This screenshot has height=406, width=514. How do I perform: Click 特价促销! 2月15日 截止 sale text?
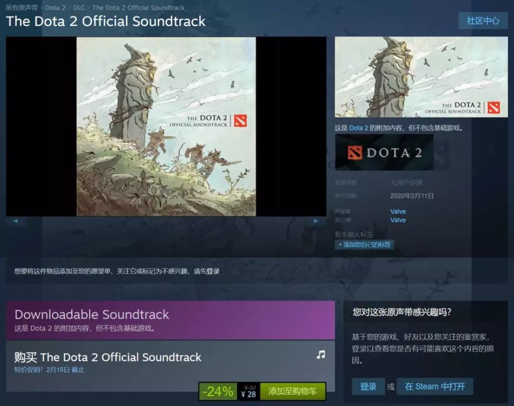point(49,370)
